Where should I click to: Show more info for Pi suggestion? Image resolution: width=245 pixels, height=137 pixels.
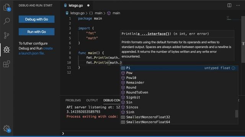[233, 68]
